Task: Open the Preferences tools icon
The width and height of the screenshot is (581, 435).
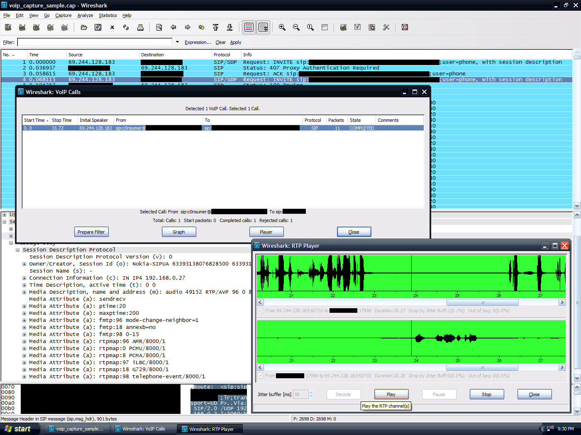Action: (x=386, y=27)
